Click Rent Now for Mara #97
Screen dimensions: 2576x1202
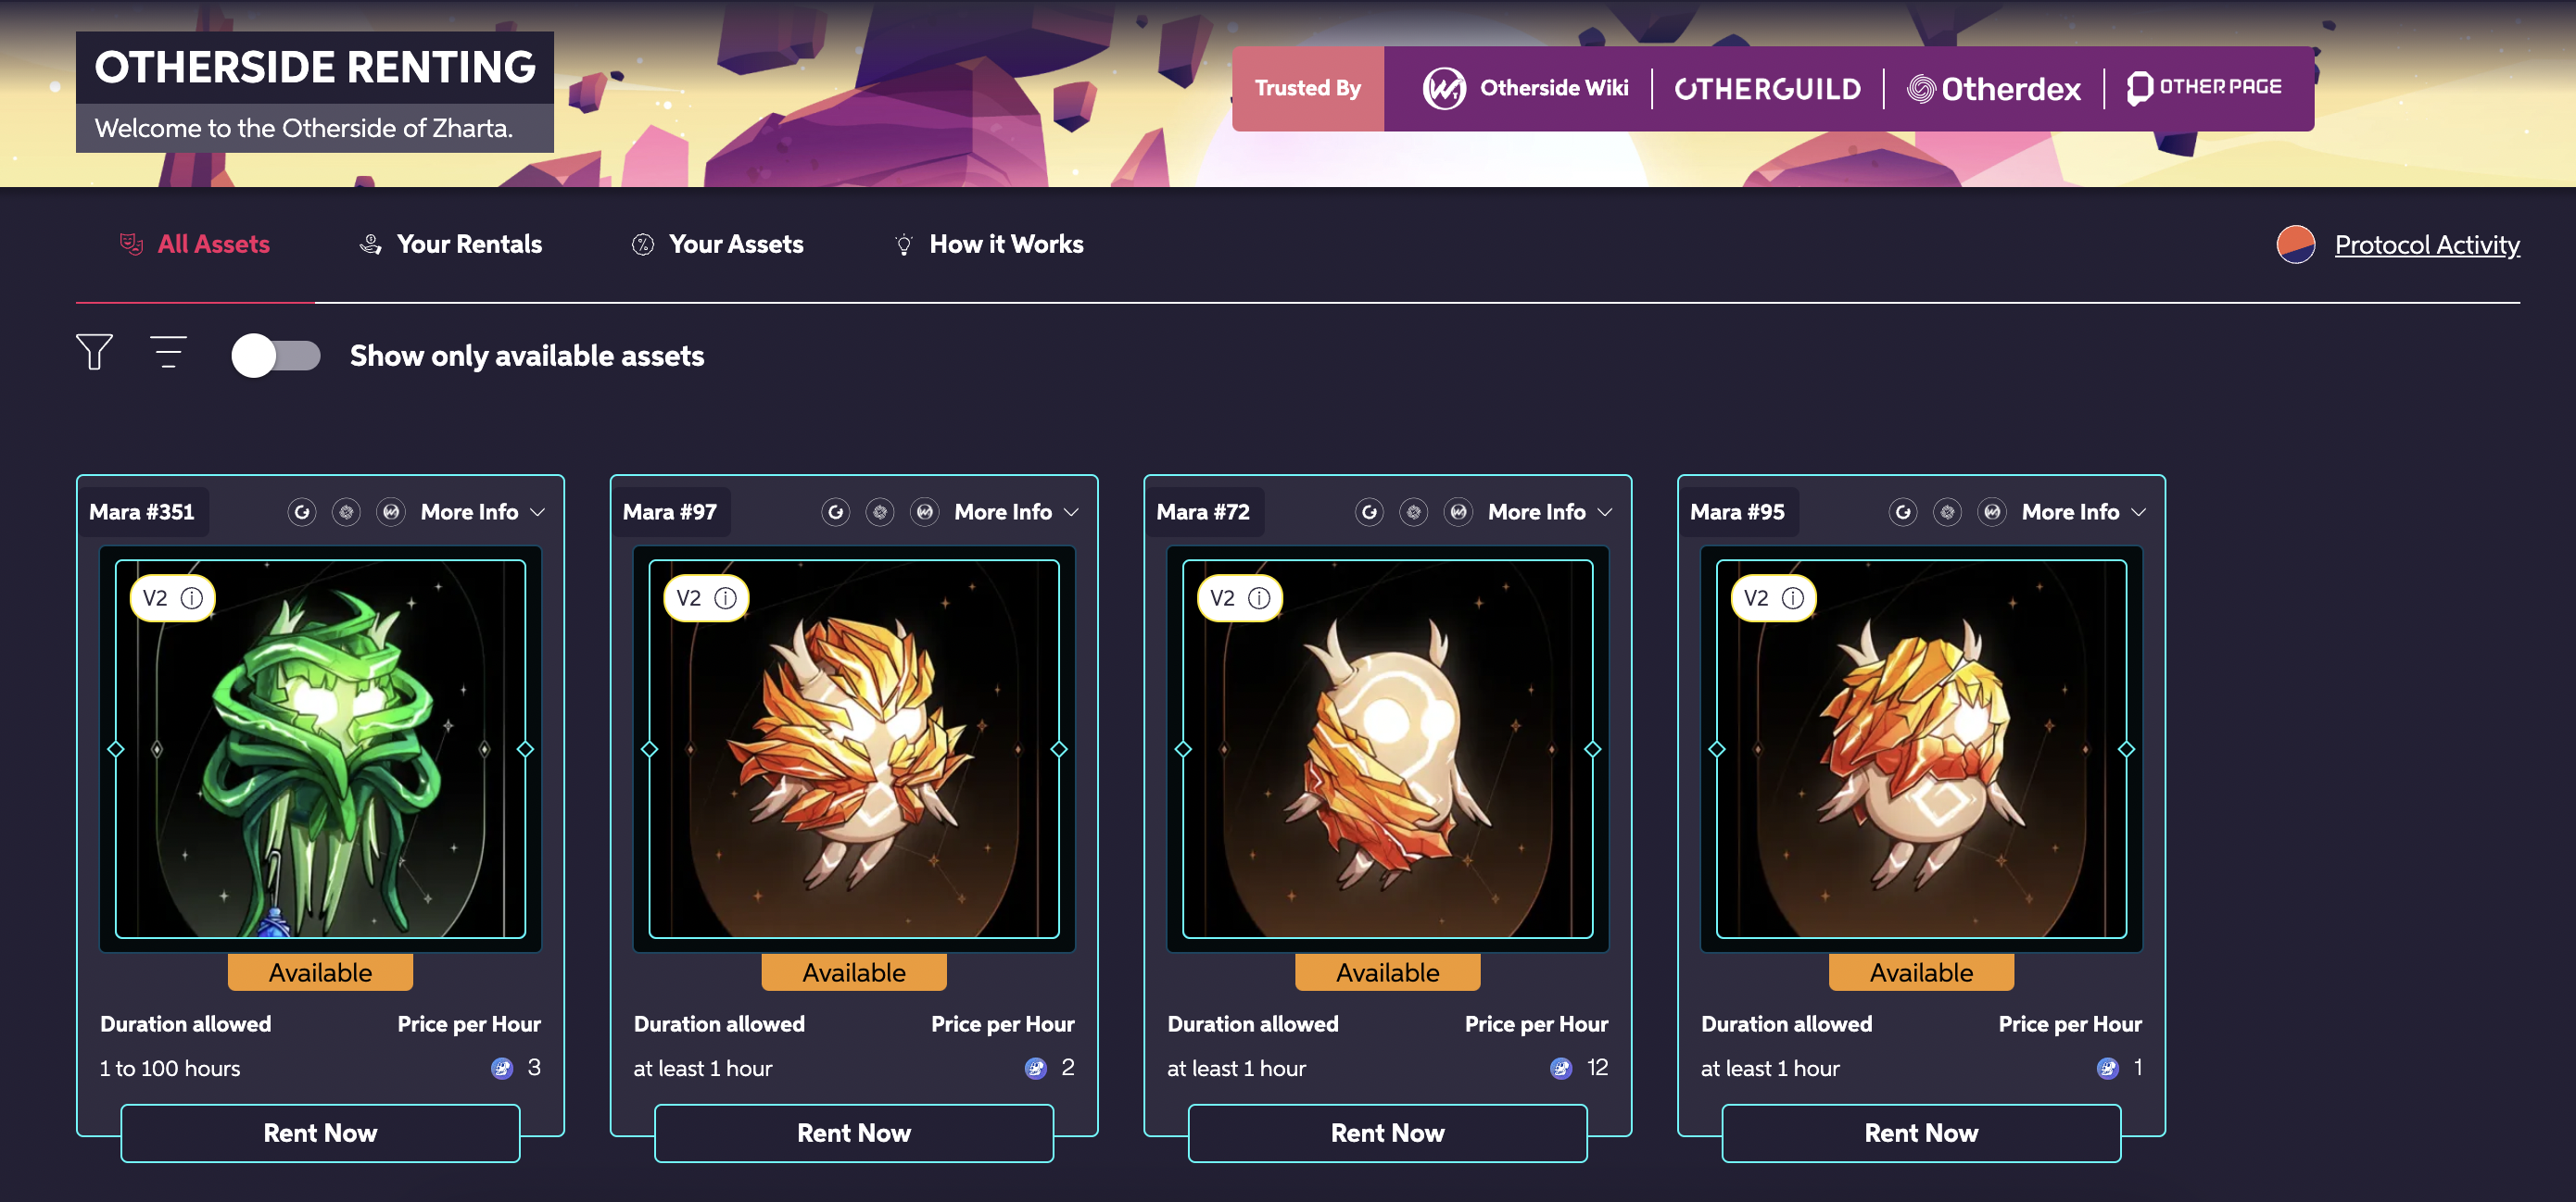(x=854, y=1133)
